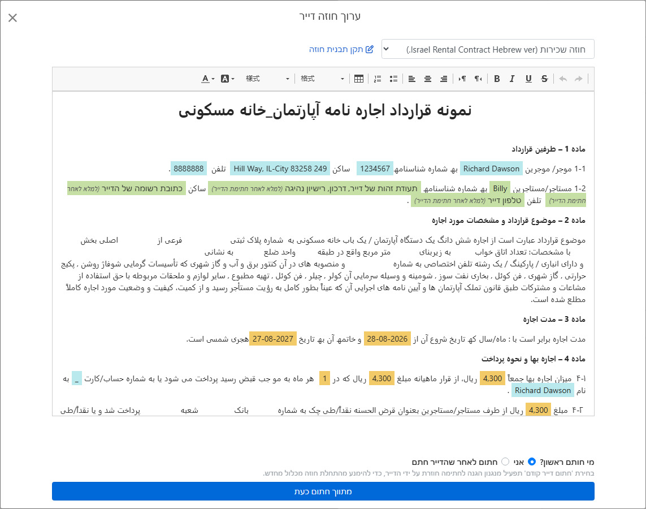The width and height of the screenshot is (646, 509).
Task: Click the Redo arrow icon
Action: point(579,79)
